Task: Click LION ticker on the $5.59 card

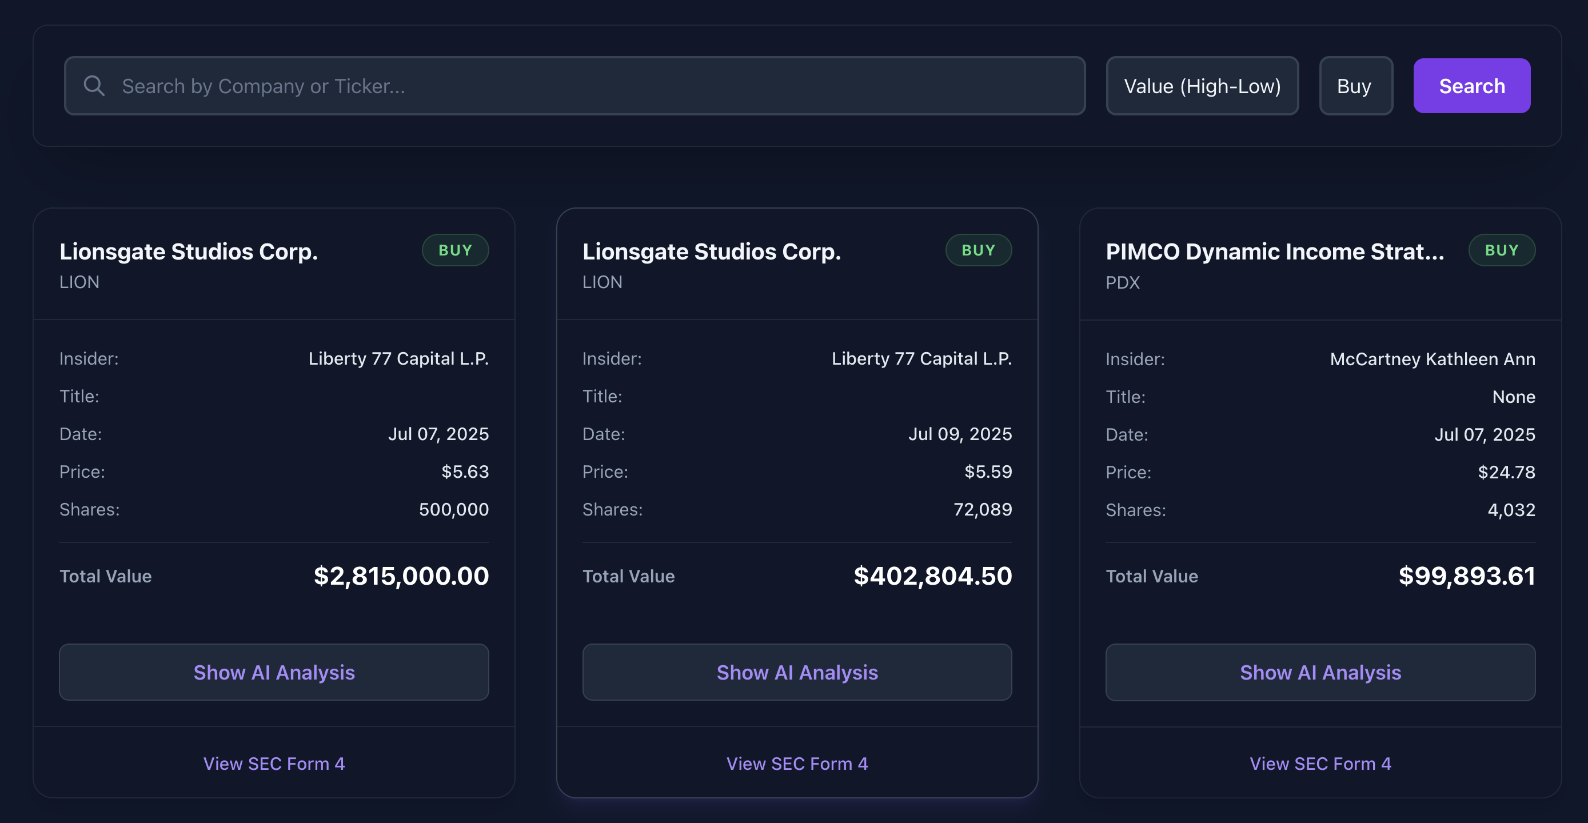Action: pyautogui.click(x=603, y=282)
